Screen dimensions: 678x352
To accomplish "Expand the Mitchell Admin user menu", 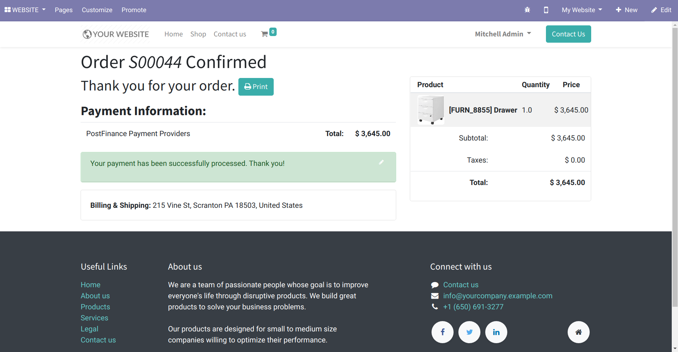I will (503, 34).
